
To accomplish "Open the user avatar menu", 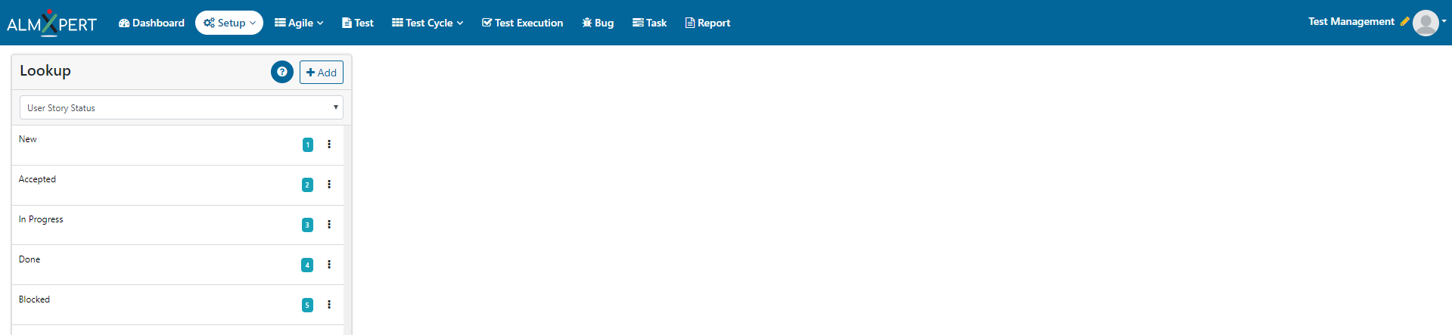I will (1426, 23).
